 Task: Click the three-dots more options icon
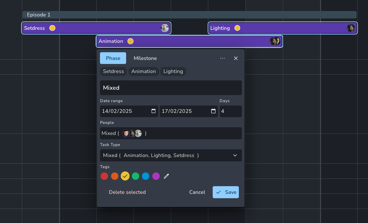222,58
